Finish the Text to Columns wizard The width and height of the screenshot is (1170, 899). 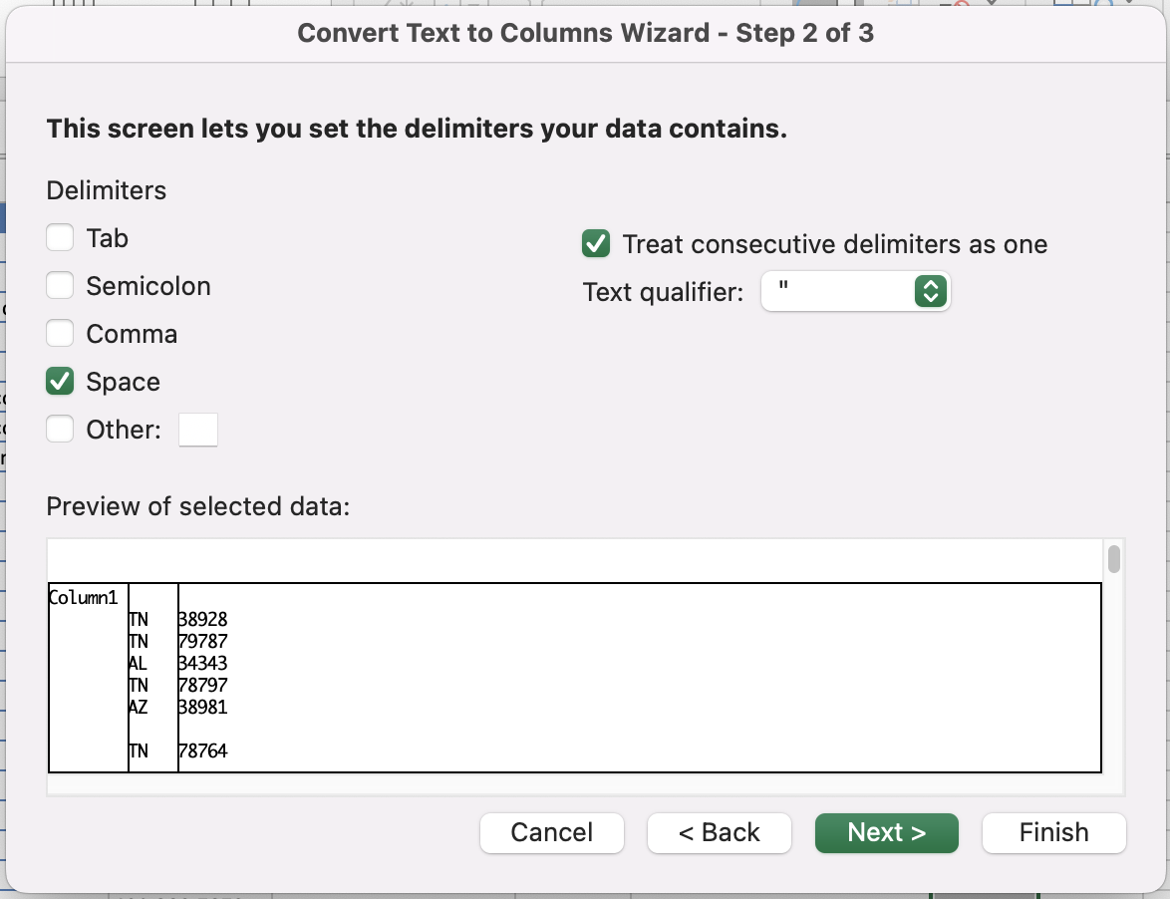tap(1053, 832)
